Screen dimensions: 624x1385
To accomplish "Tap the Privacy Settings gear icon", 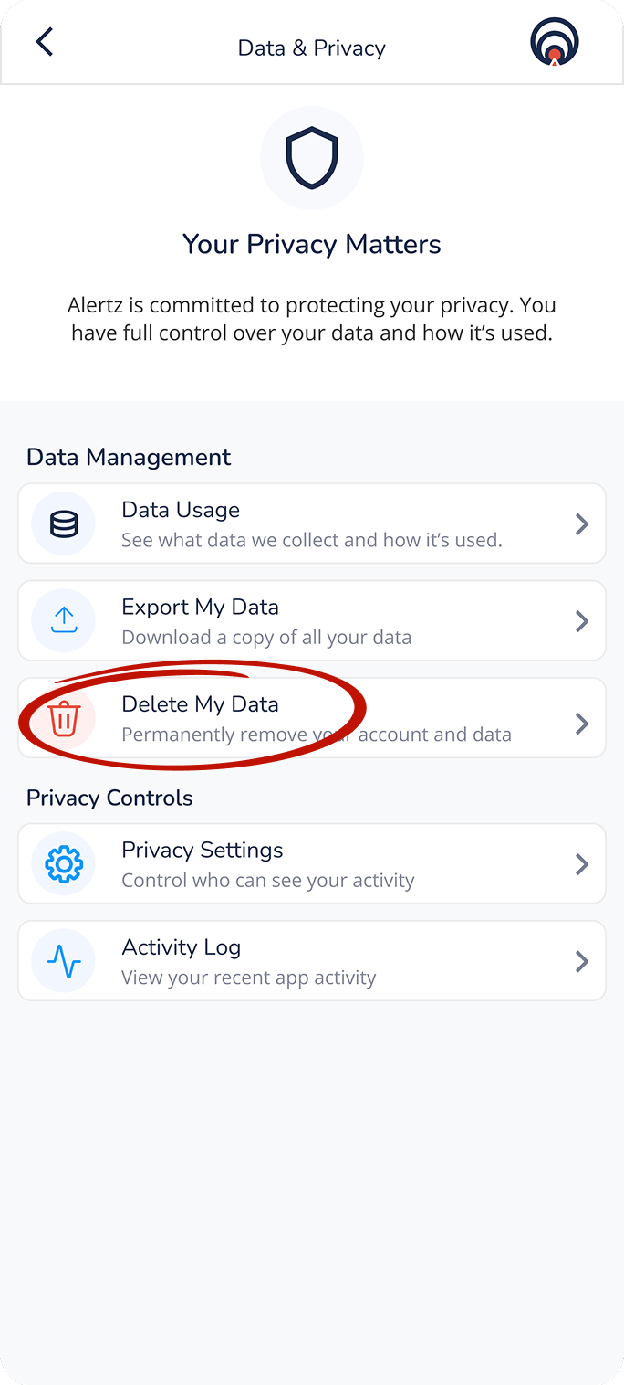I will coord(64,863).
